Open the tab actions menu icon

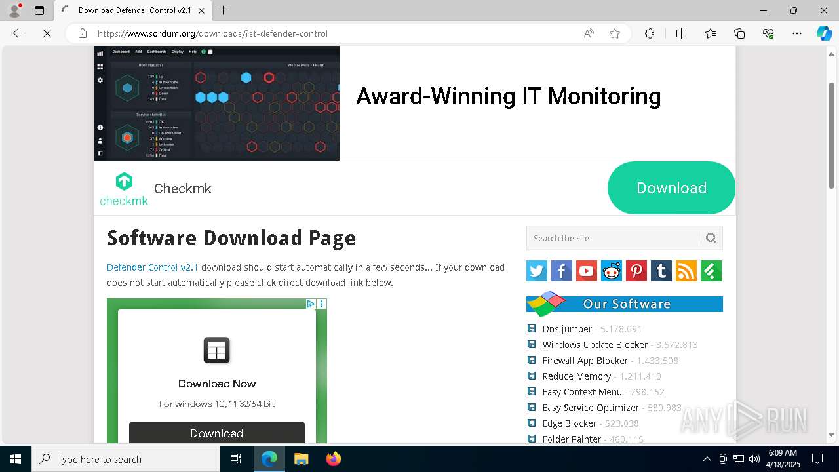coord(39,10)
